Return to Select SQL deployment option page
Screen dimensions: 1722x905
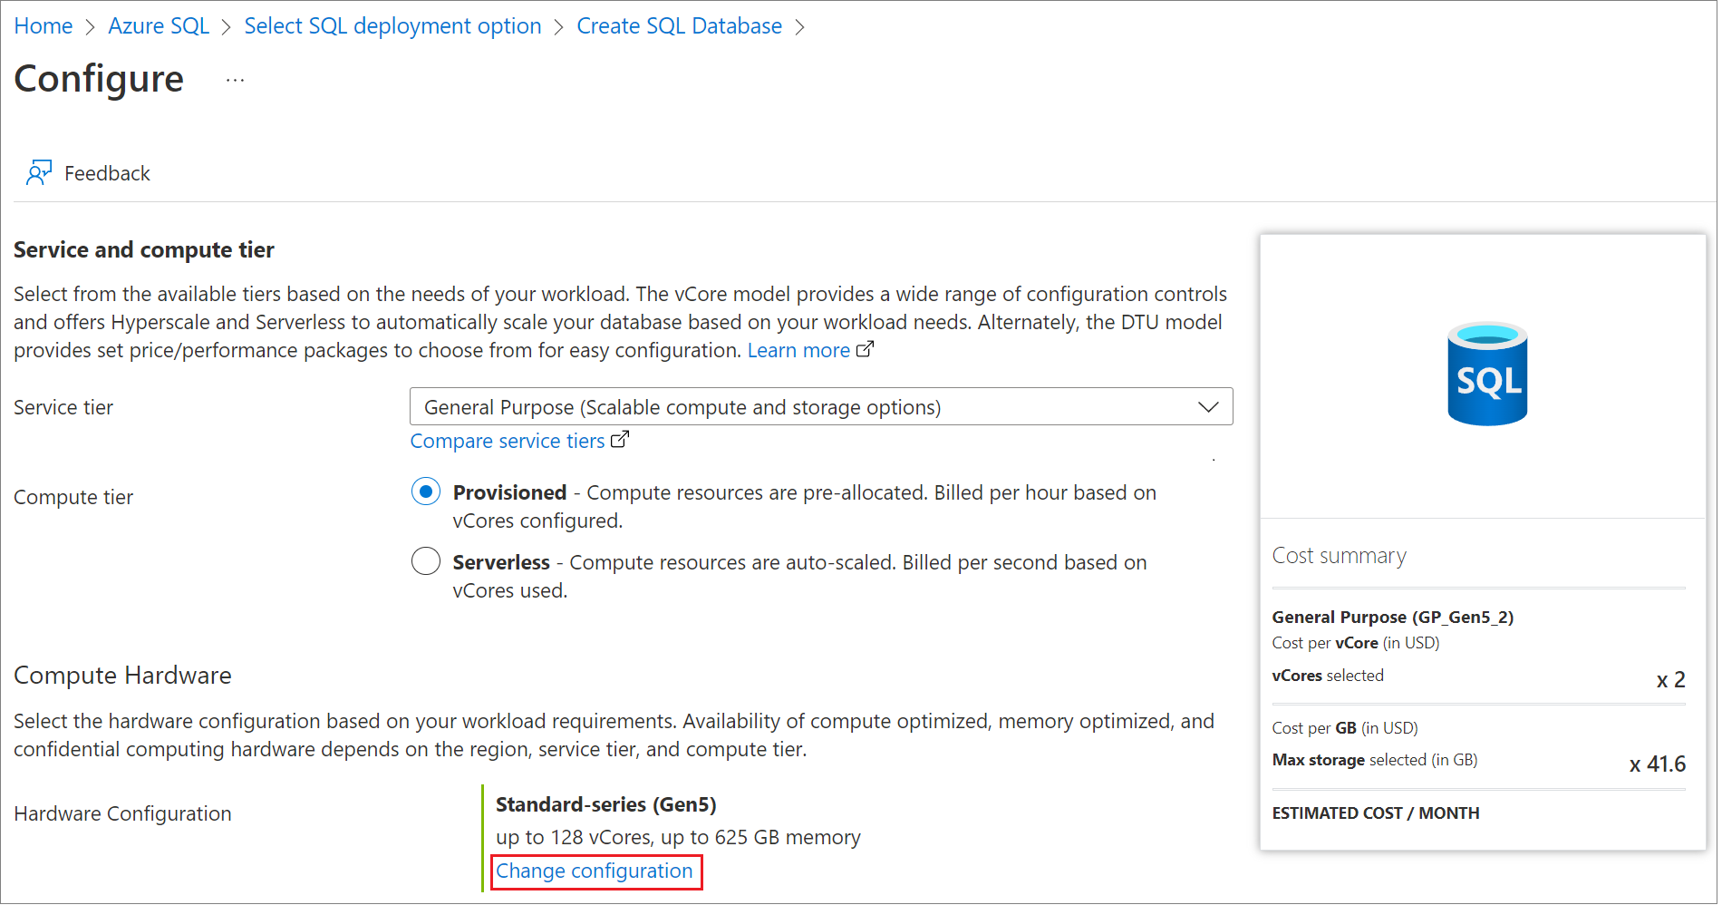[x=392, y=25]
